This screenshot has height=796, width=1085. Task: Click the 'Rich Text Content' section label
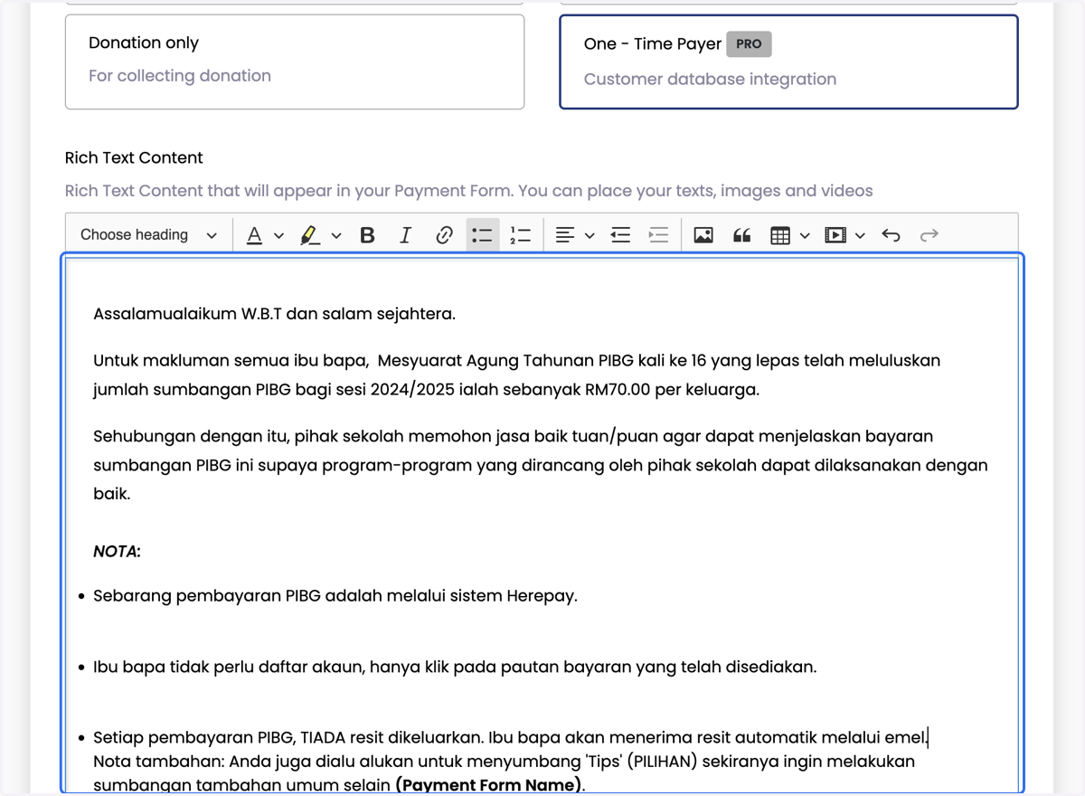point(134,157)
